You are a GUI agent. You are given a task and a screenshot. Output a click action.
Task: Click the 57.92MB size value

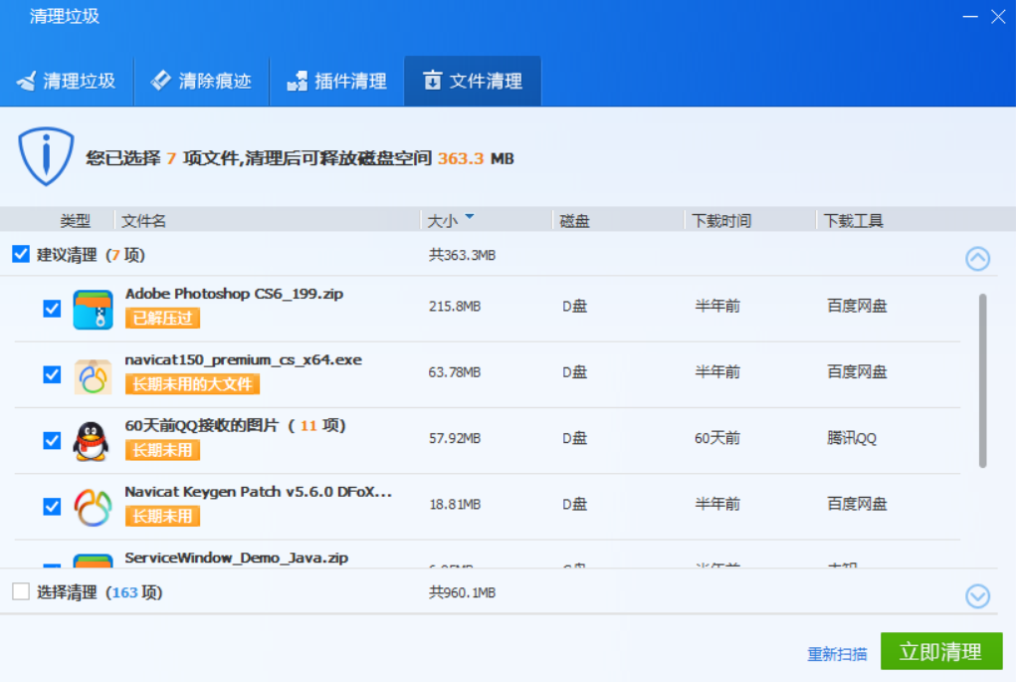pos(455,438)
